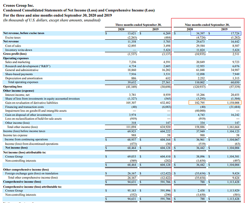
Task: Select the 34,397 nine-month revenue value
Action: (200, 33)
